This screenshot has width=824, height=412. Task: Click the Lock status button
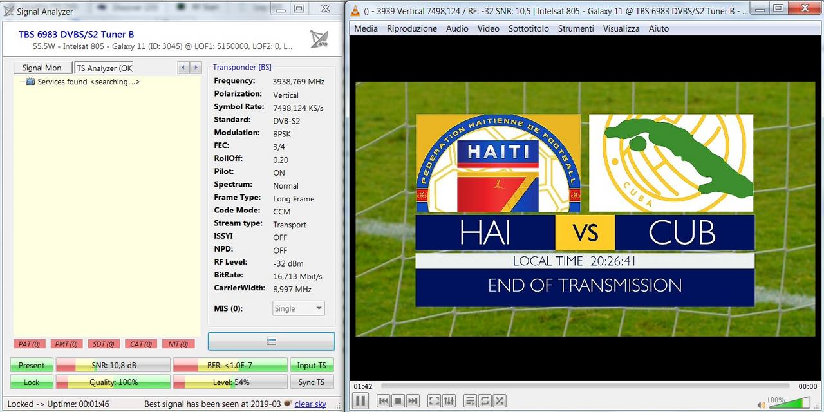[32, 382]
